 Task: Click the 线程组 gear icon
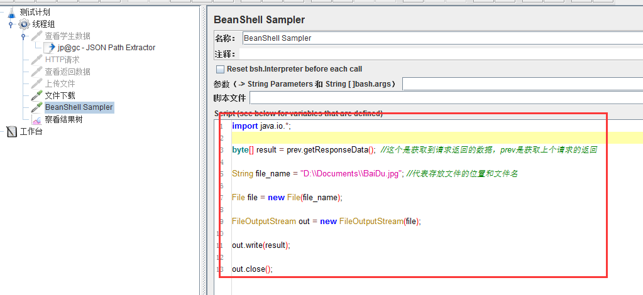coord(24,24)
